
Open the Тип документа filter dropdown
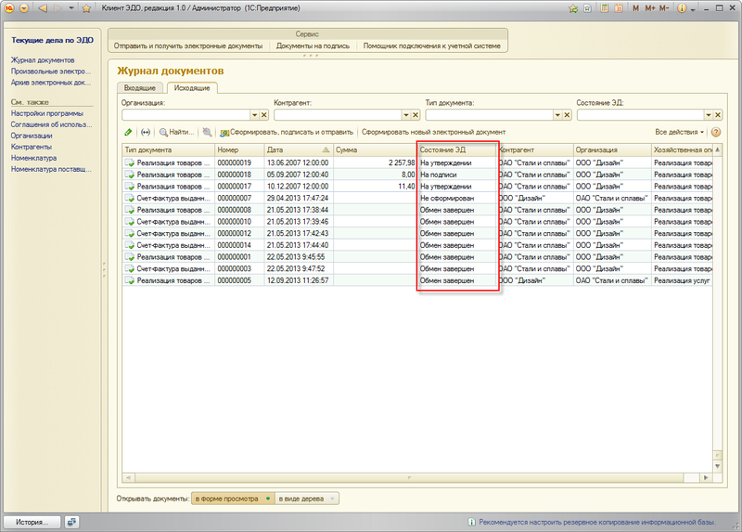[x=557, y=114]
